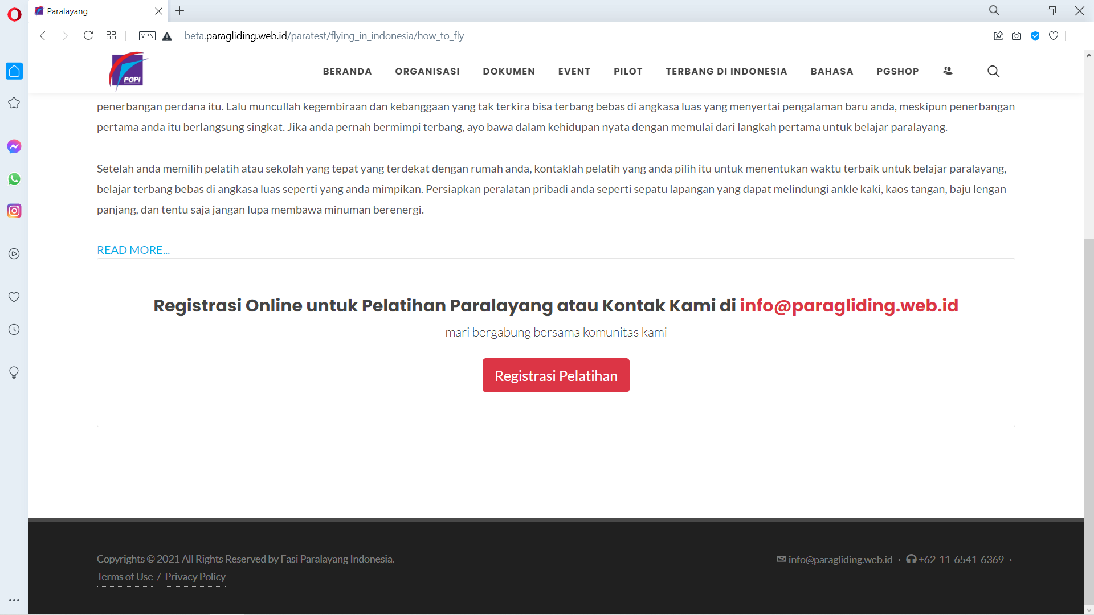Click the website search magnifier icon
This screenshot has width=1094, height=615.
coord(993,71)
